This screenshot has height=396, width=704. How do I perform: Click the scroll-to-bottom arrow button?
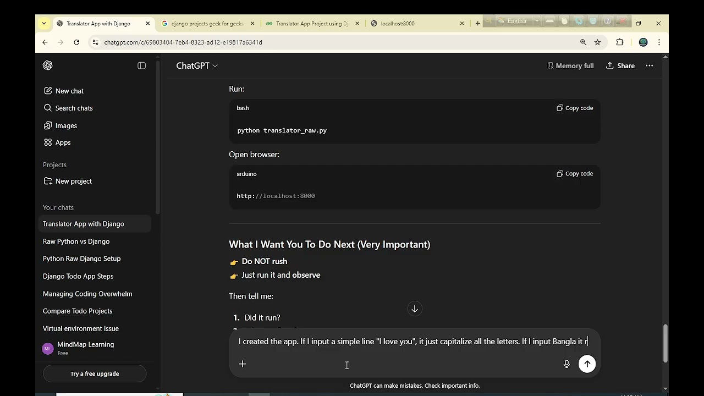tap(415, 309)
